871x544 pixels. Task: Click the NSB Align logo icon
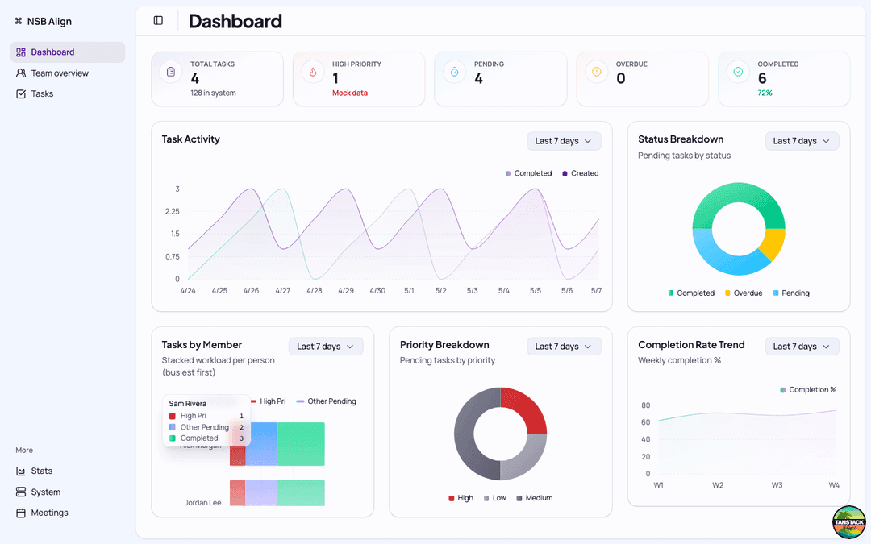[x=19, y=21]
